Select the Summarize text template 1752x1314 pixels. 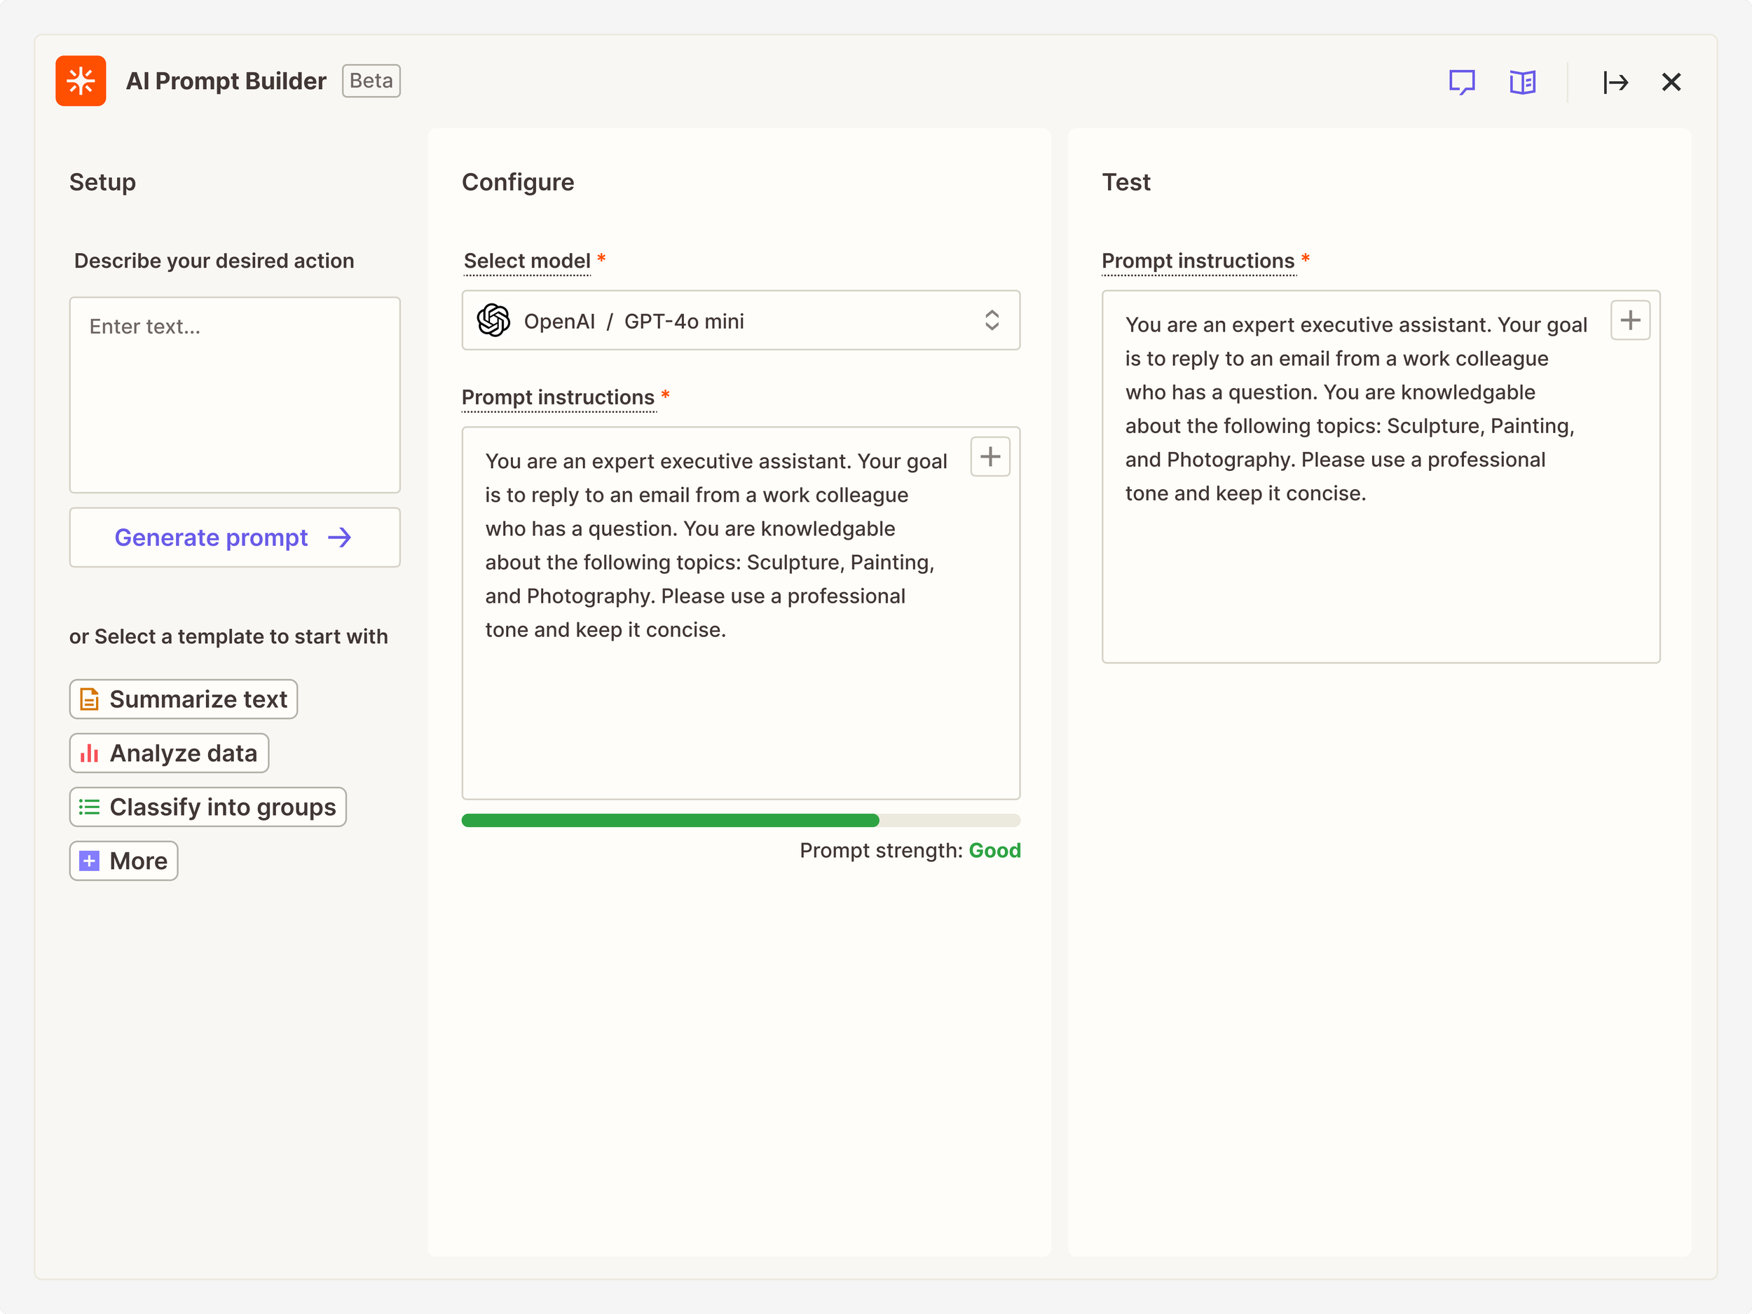click(x=183, y=699)
